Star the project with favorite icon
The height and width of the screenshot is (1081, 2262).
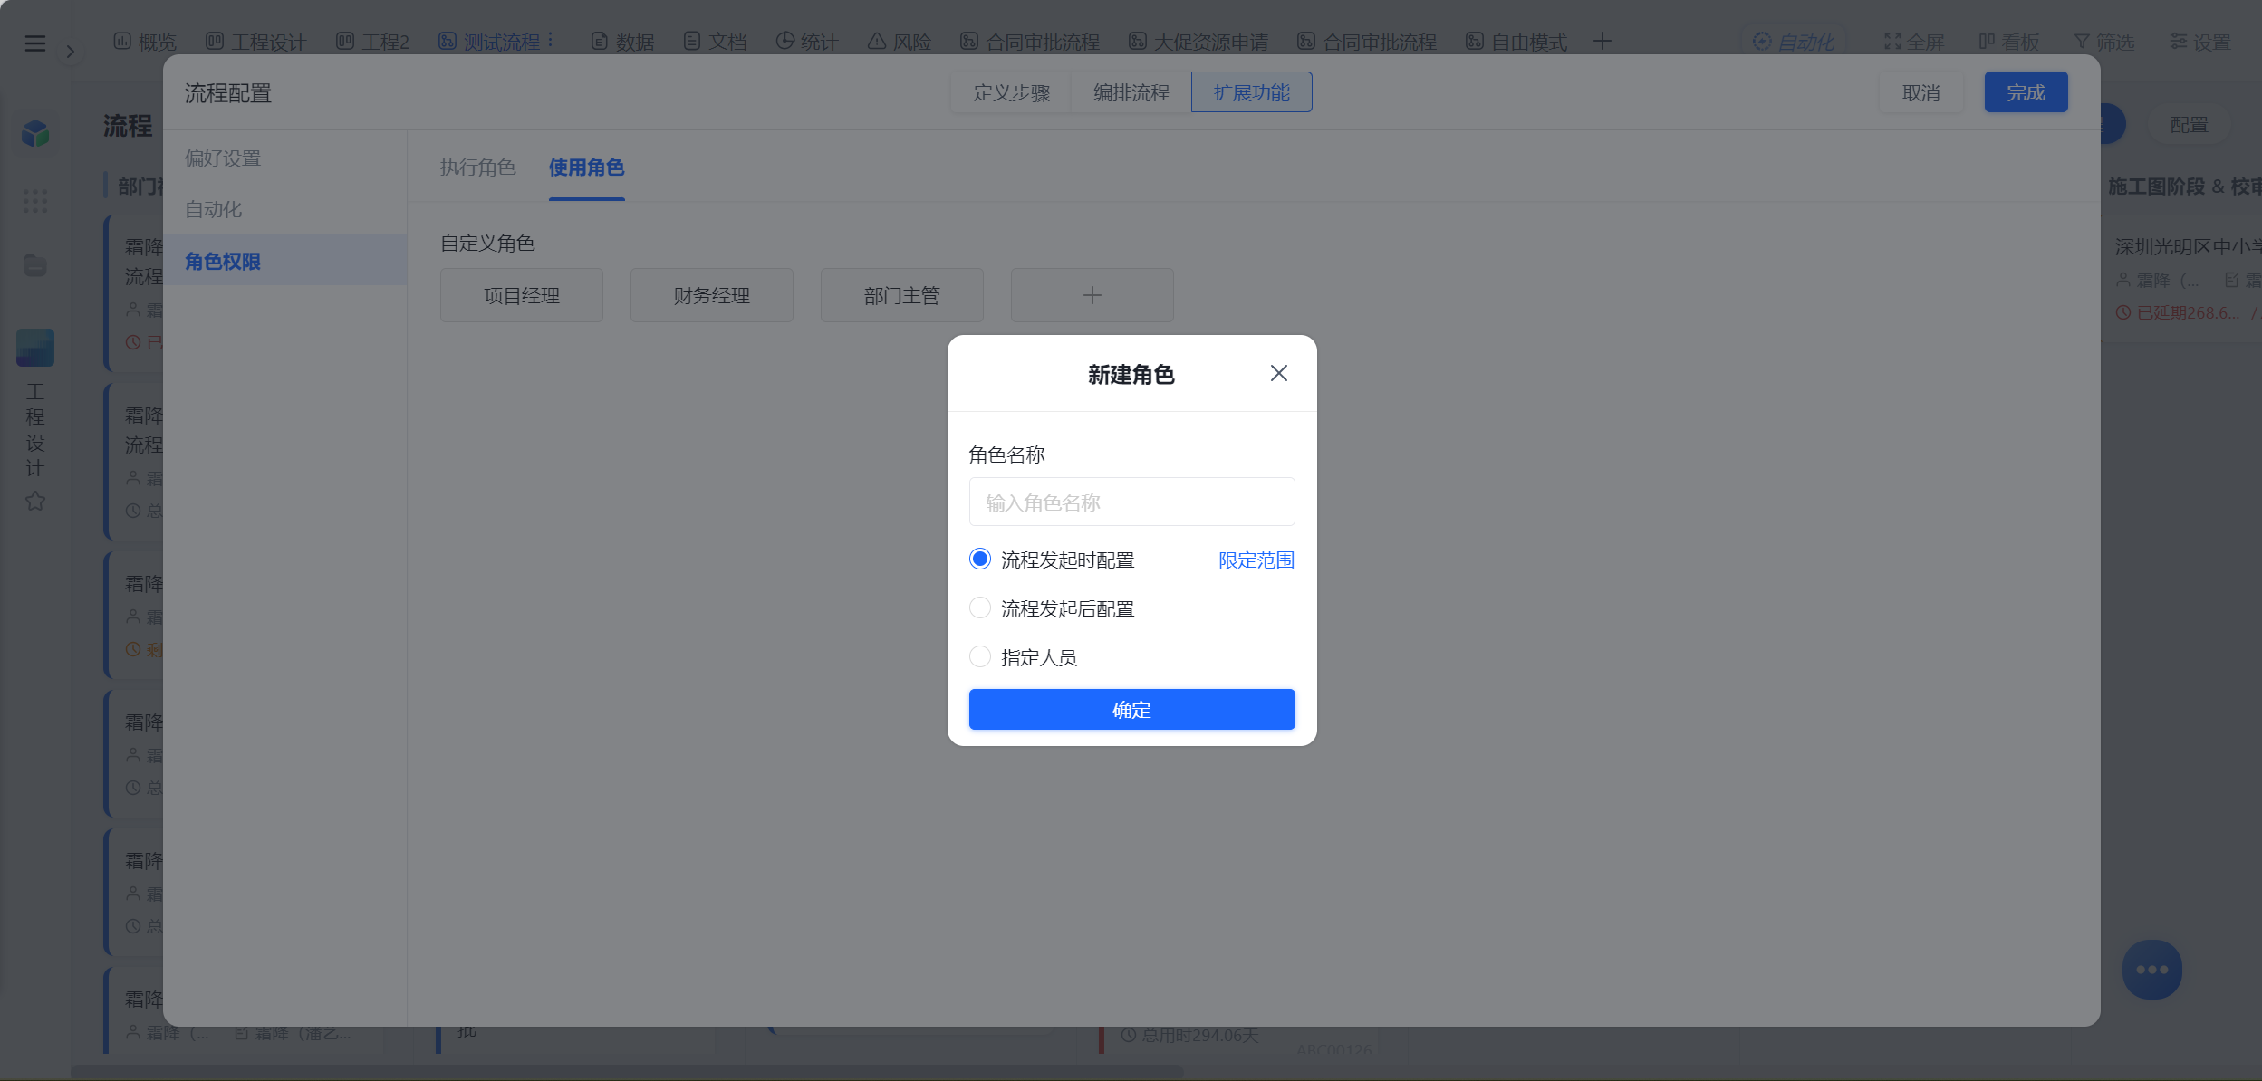34,501
